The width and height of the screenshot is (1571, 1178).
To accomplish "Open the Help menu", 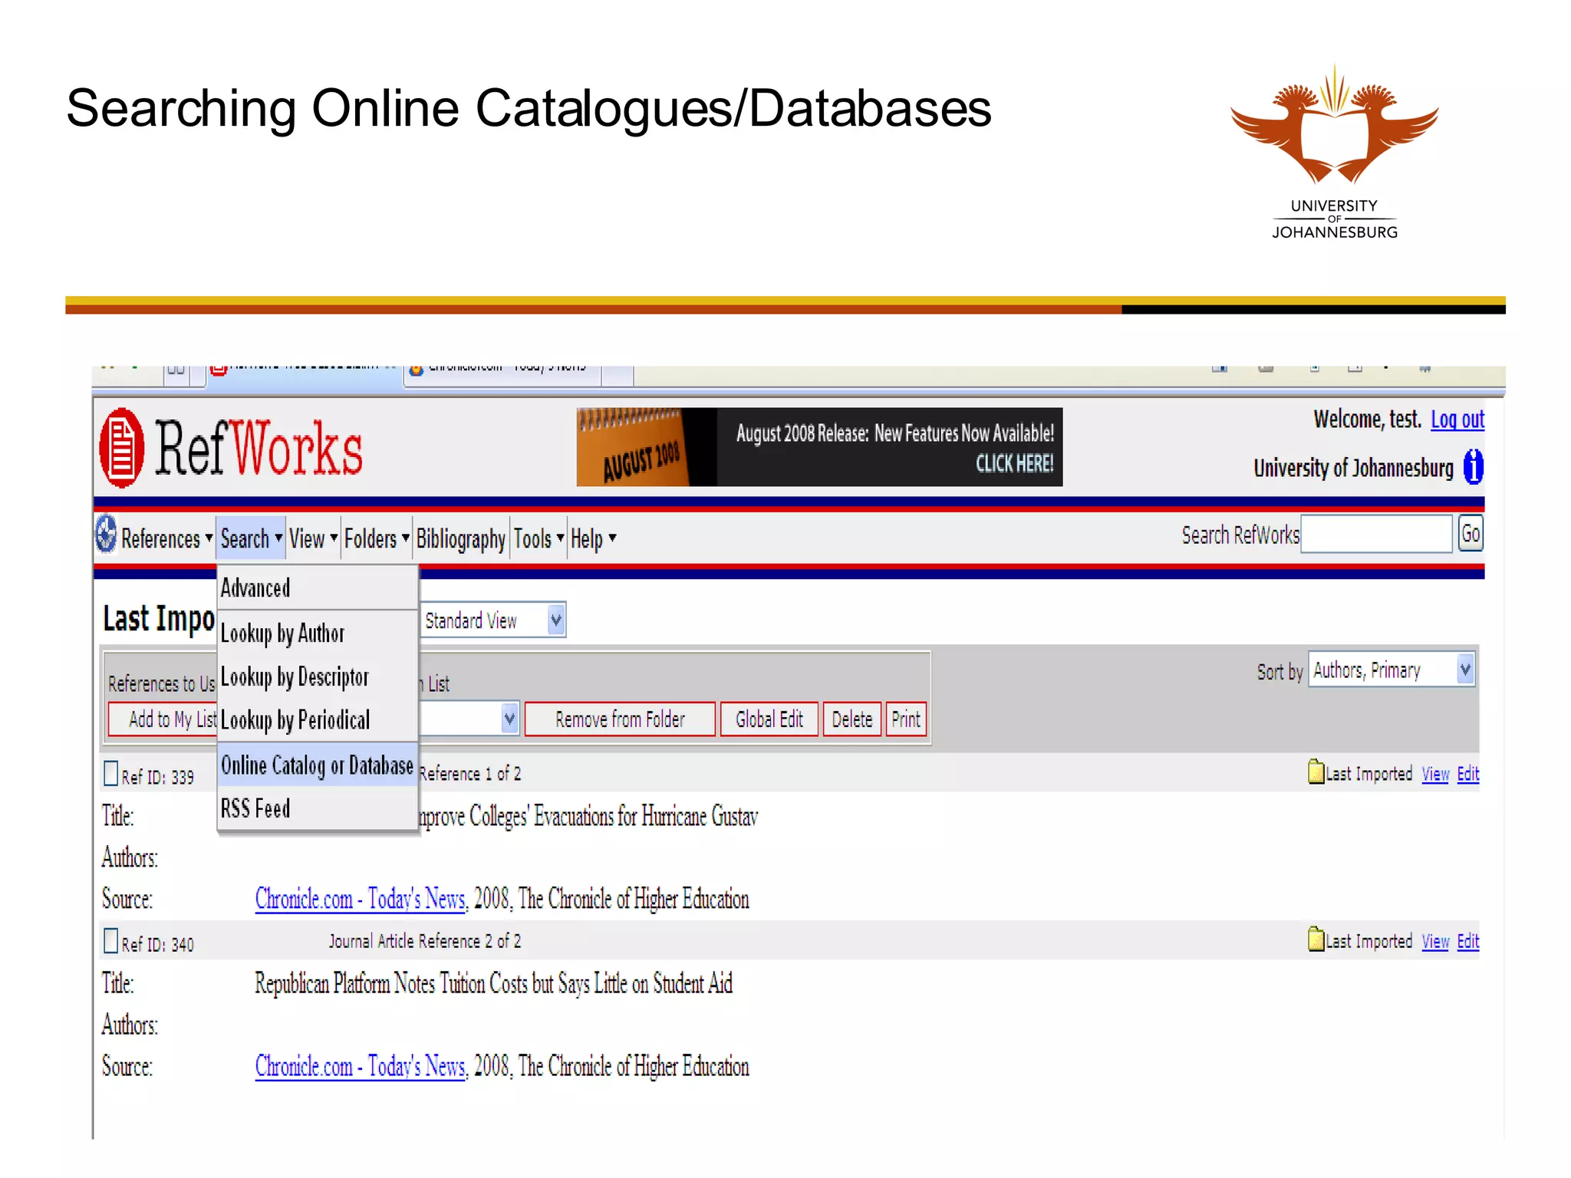I will 593,538.
